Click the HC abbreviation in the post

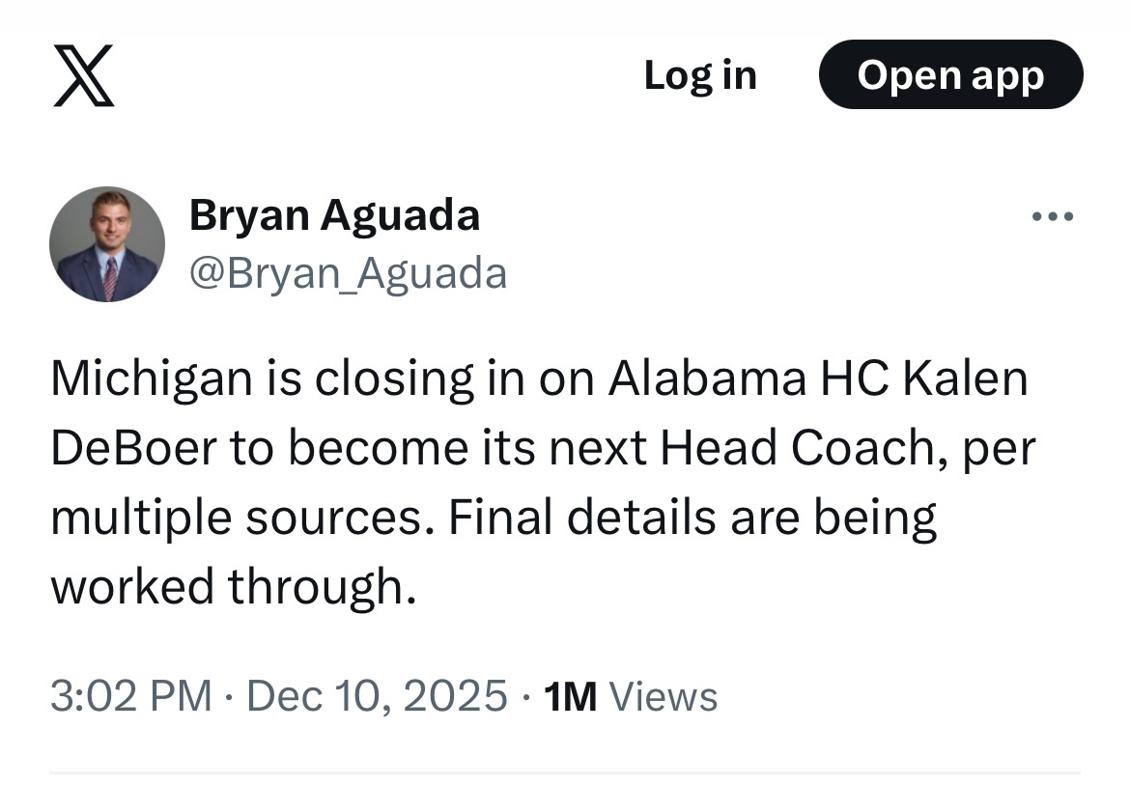tap(854, 379)
